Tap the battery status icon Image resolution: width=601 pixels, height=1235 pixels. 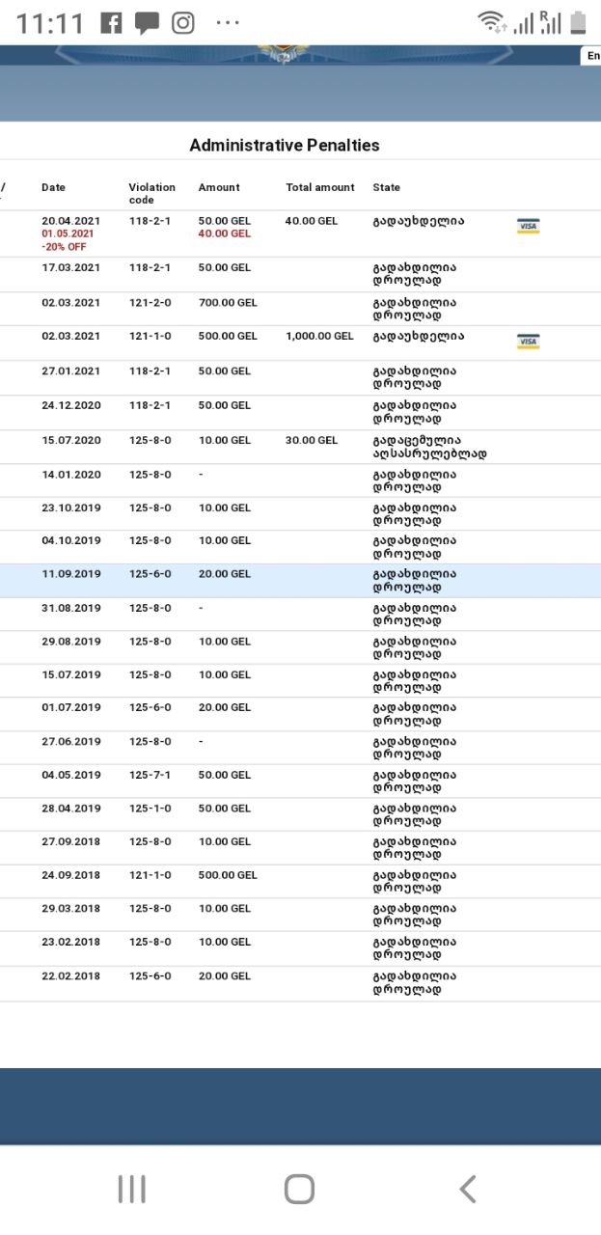pyautogui.click(x=578, y=22)
